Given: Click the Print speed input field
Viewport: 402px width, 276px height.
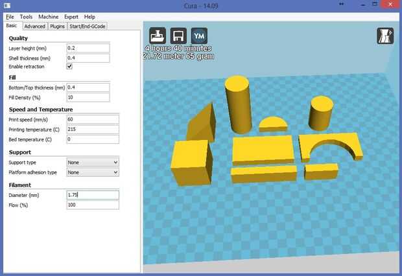Looking at the screenshot, I should pyautogui.click(x=93, y=119).
